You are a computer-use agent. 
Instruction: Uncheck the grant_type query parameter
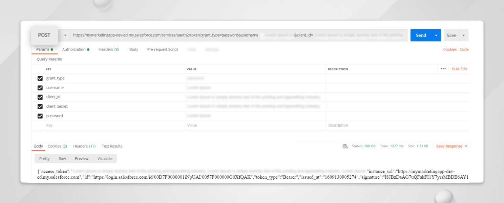coord(40,78)
